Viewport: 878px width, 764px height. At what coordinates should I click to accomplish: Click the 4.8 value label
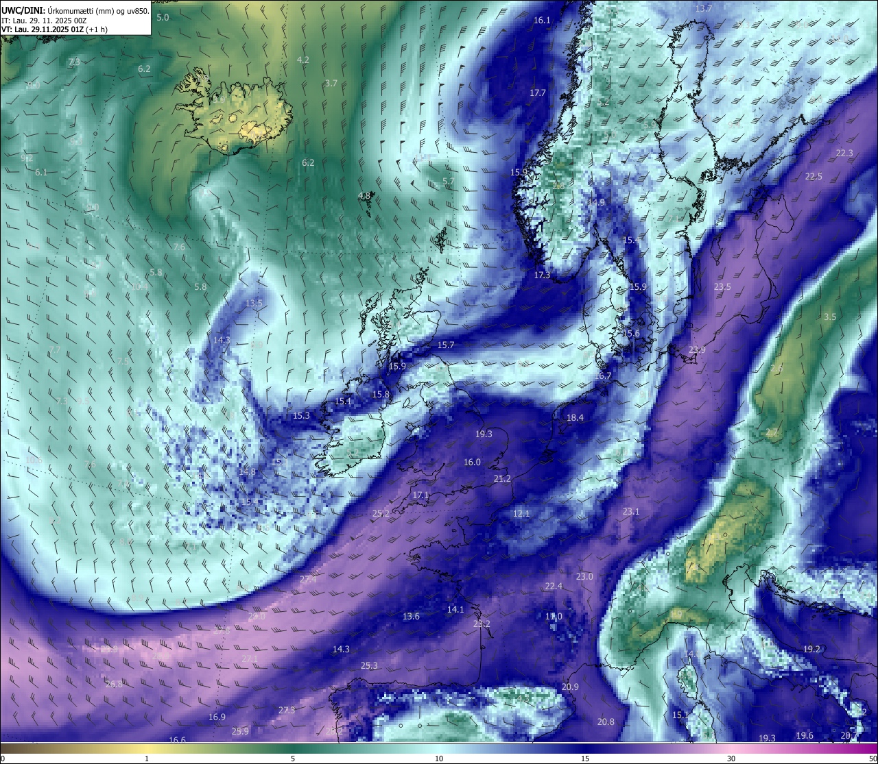[364, 195]
